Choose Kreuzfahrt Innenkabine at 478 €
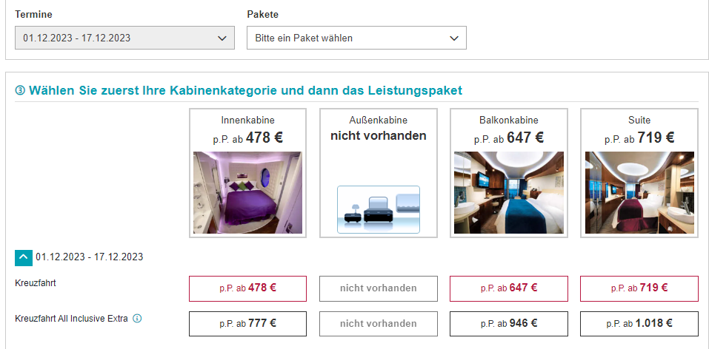This screenshot has height=349, width=709. pyautogui.click(x=247, y=288)
